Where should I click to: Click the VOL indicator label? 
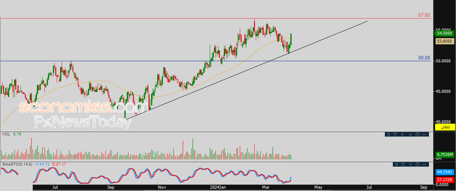(x=6, y=134)
